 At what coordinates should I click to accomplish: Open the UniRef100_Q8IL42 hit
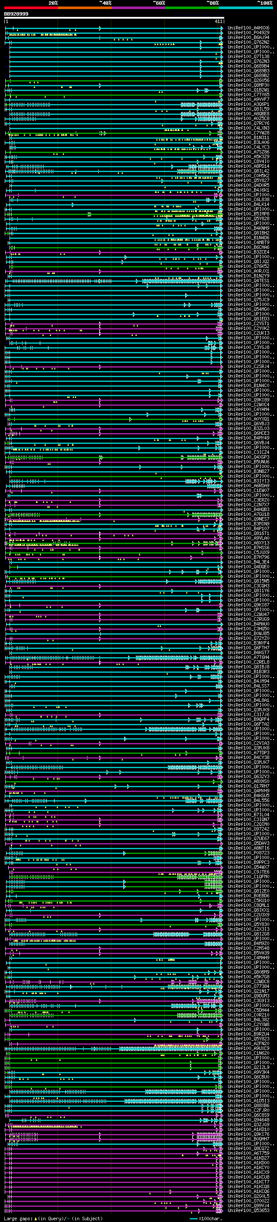point(248,171)
